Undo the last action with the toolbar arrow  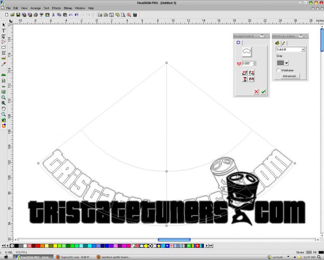(70, 15)
